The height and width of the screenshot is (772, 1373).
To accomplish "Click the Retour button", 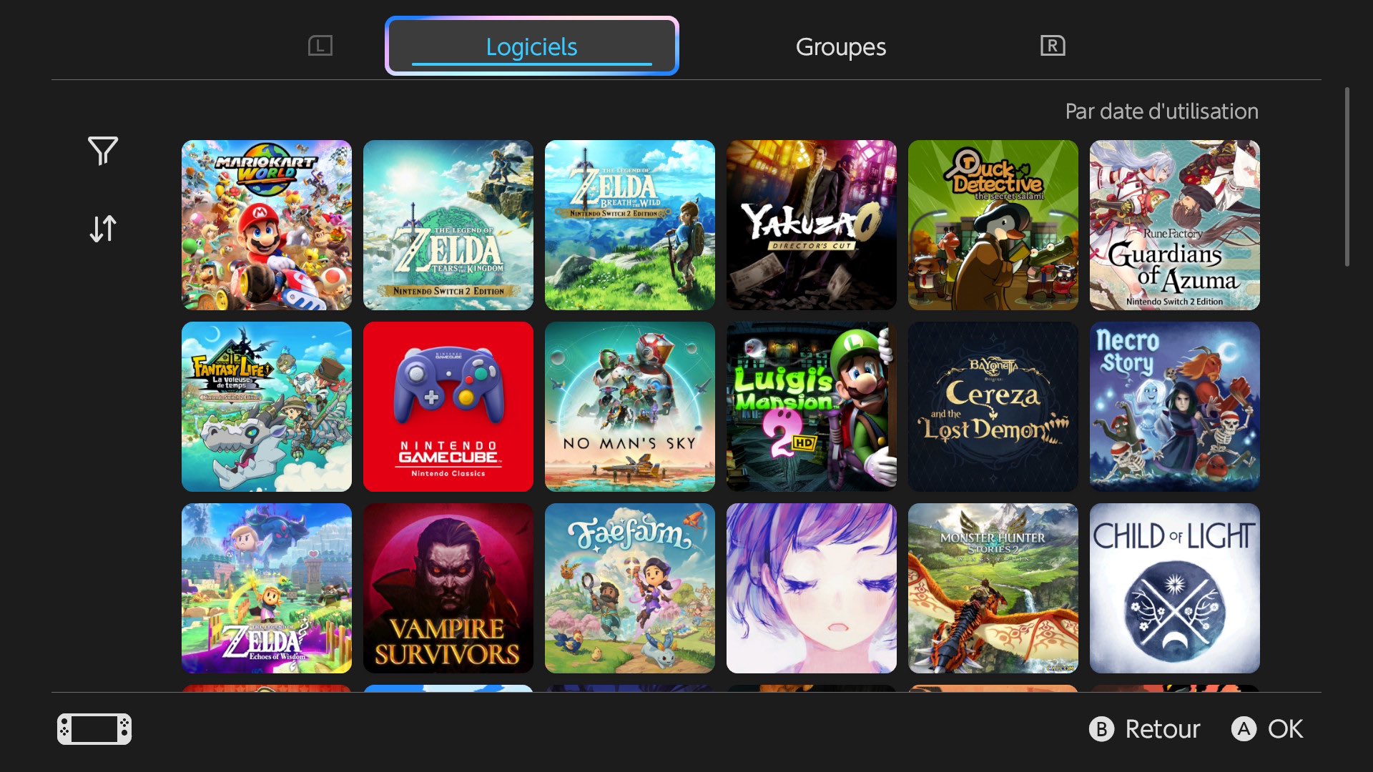I will (1145, 729).
